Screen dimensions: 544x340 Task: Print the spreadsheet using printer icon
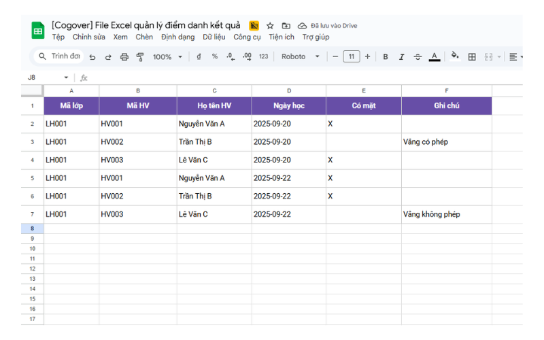[x=124, y=57]
